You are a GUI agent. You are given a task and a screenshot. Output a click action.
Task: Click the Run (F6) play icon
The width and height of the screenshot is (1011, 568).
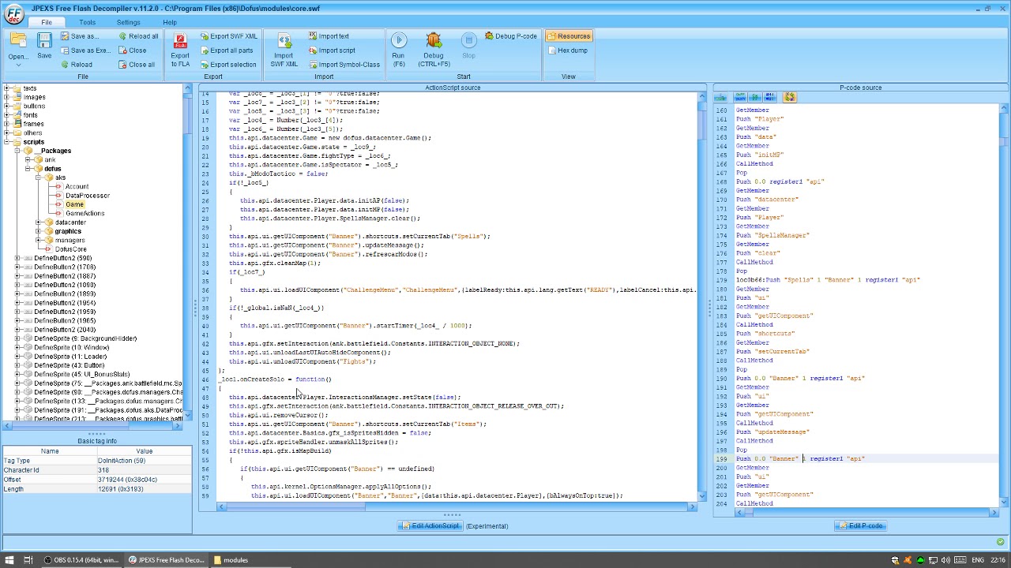tap(398, 40)
